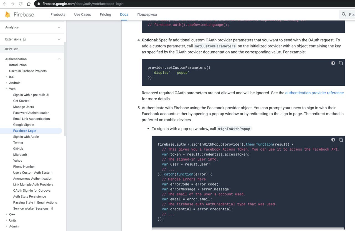Click the Android item in sidebar
The height and width of the screenshot is (231, 355).
click(x=15, y=83)
